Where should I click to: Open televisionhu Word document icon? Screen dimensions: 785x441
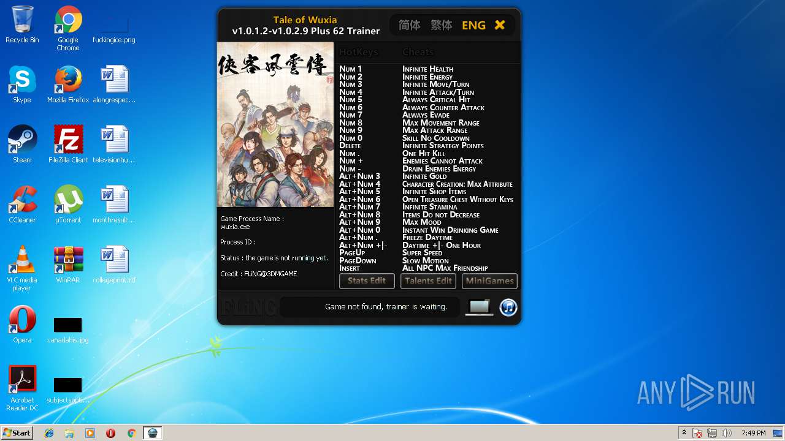coord(114,145)
